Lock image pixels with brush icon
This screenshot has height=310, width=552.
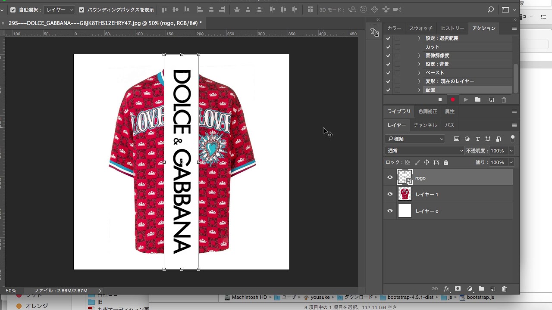pyautogui.click(x=417, y=162)
